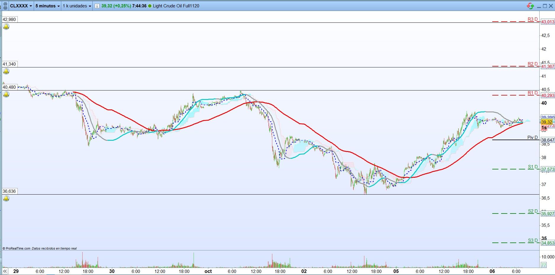Click the chart link chain icon

[5, 6]
